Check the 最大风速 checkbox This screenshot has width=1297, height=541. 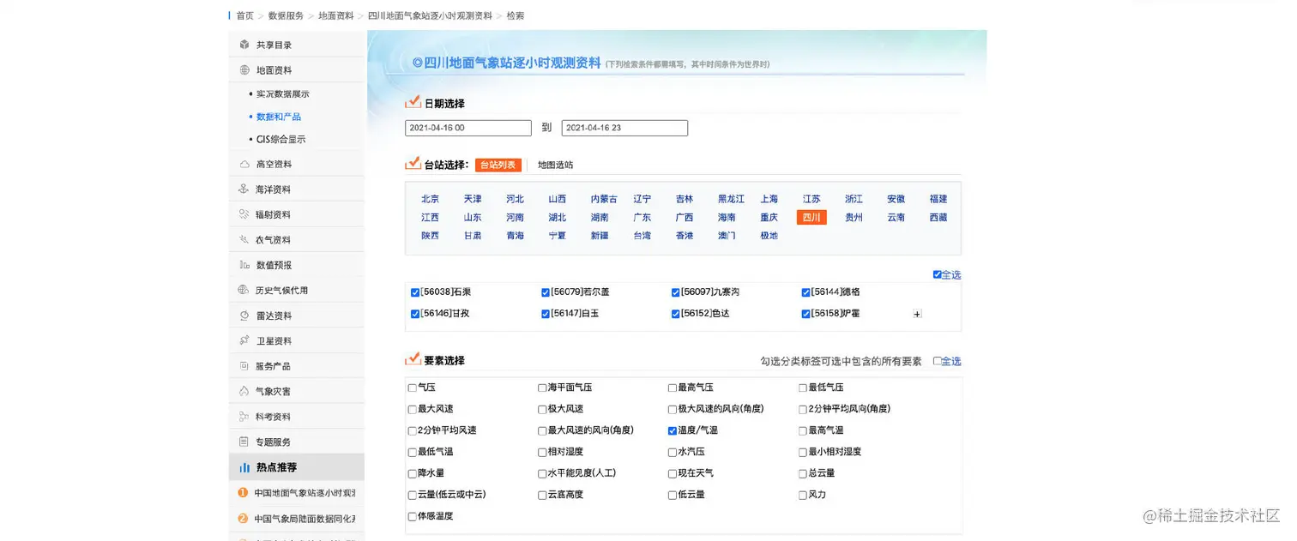click(412, 409)
